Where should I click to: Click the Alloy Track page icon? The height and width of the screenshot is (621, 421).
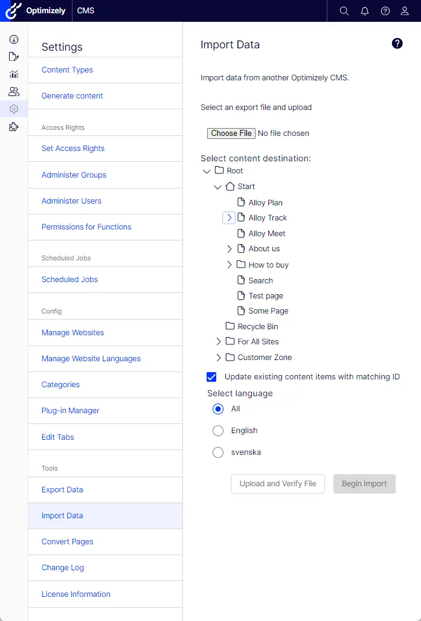(241, 217)
